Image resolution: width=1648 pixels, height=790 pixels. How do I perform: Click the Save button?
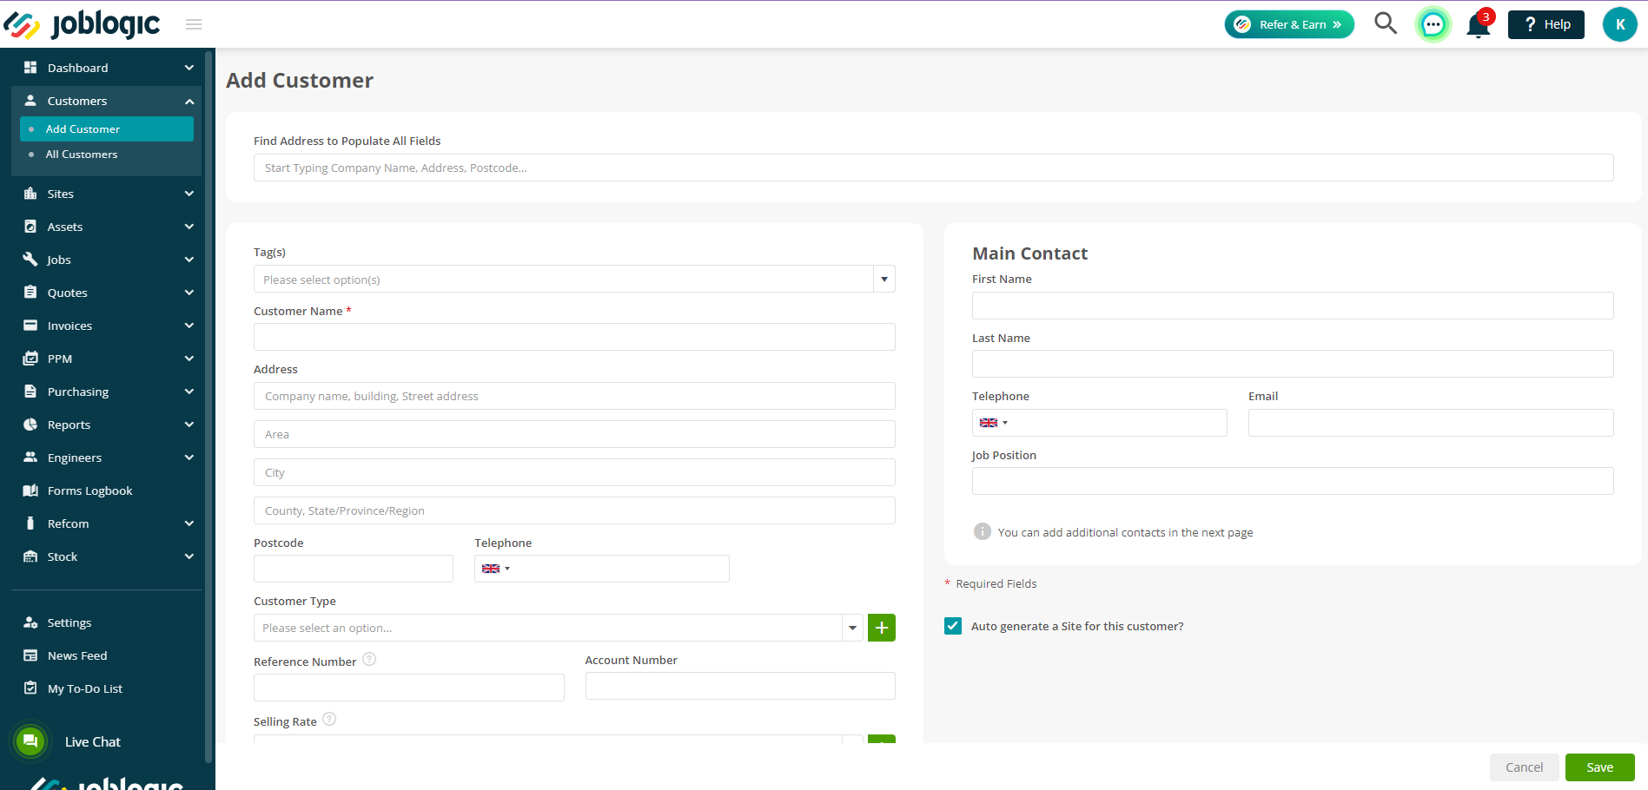(1599, 767)
